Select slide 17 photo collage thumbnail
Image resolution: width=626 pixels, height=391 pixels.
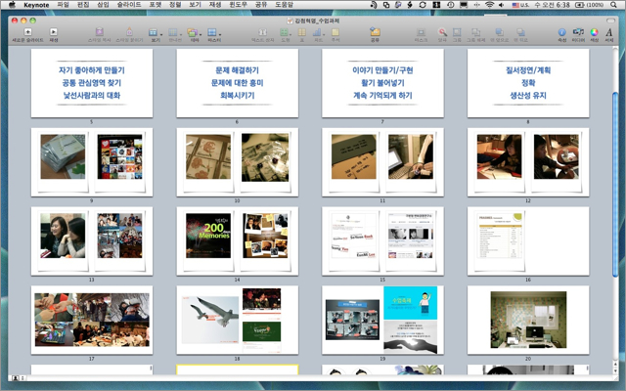coord(92,320)
